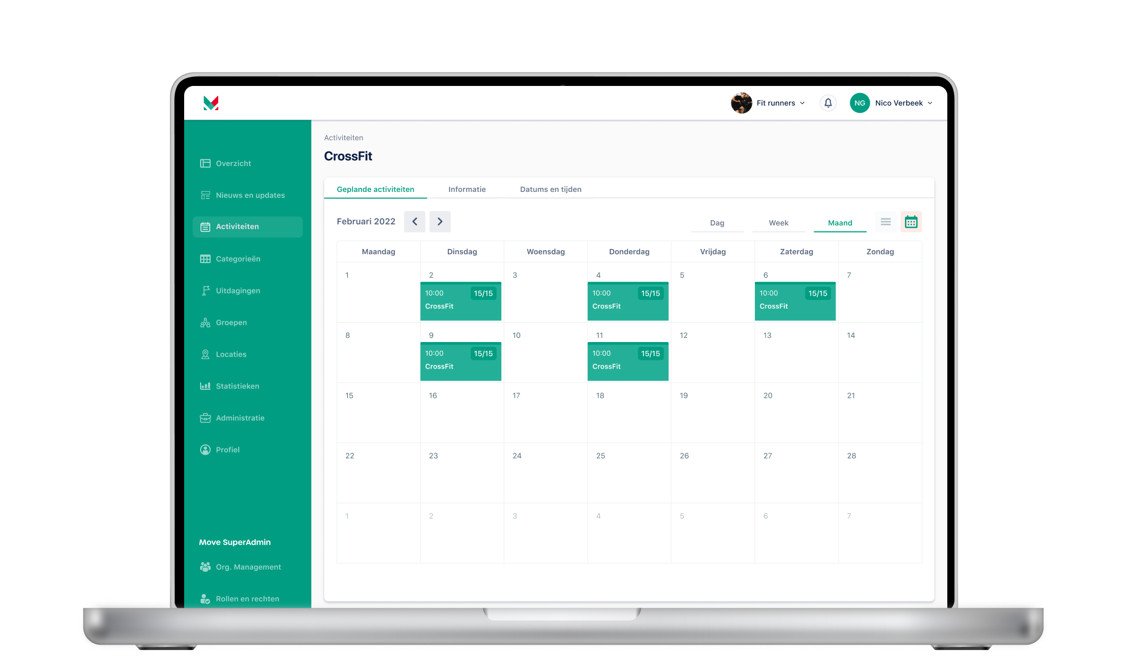Open Locaties in the sidebar
Image resolution: width=1125 pixels, height=657 pixels.
pos(231,354)
